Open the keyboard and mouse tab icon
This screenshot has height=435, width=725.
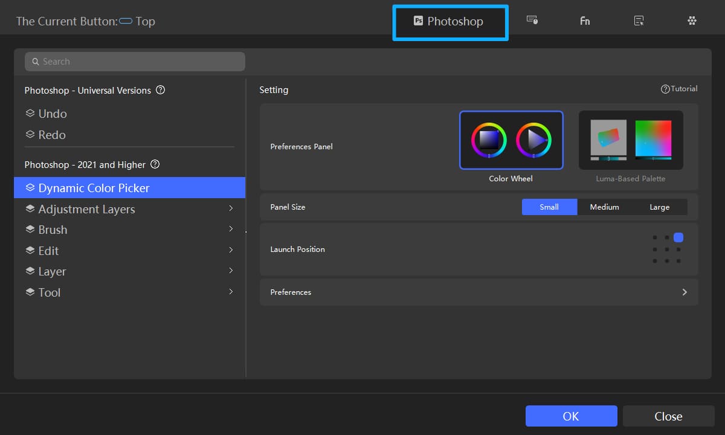[532, 21]
